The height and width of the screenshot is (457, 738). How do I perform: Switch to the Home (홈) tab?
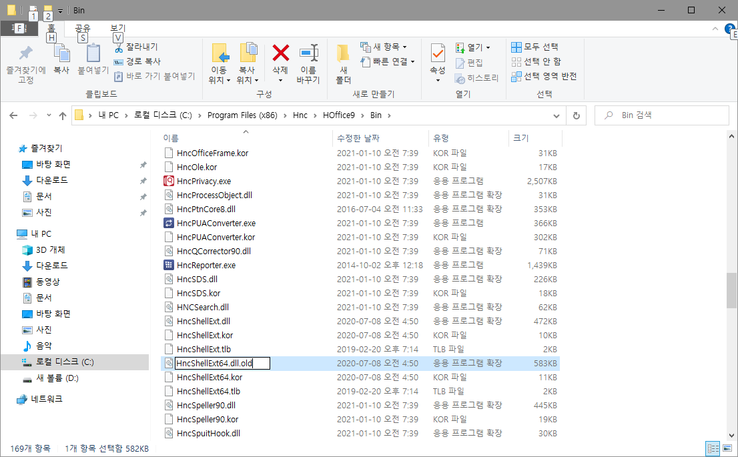pos(52,29)
